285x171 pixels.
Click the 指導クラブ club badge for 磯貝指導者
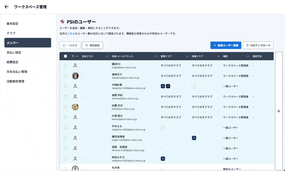(x=194, y=138)
